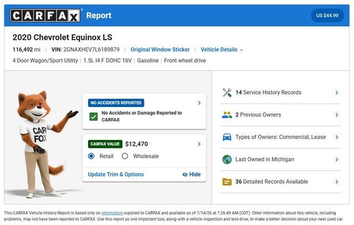Screen dimensions: 354x225
Task: Expand Types of Owners row chevron
Action: click(337, 137)
